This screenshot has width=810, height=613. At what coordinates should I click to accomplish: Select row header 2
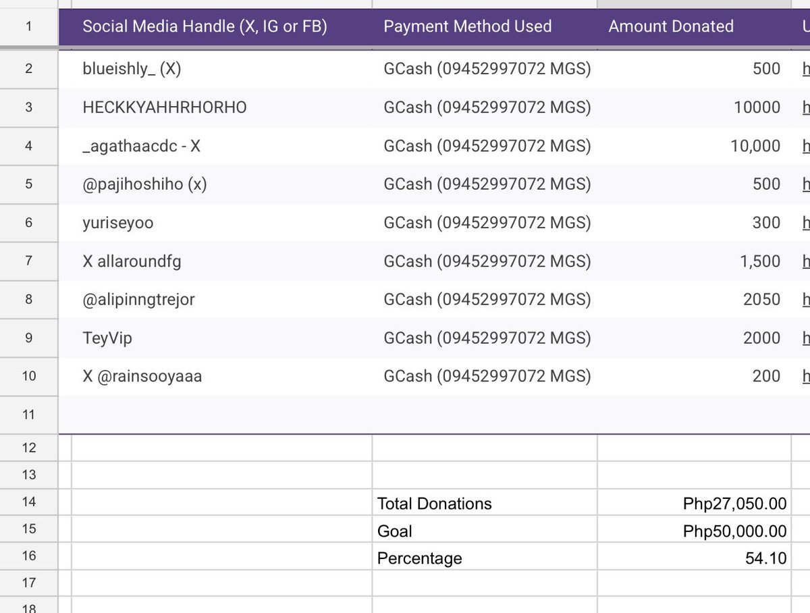(29, 69)
